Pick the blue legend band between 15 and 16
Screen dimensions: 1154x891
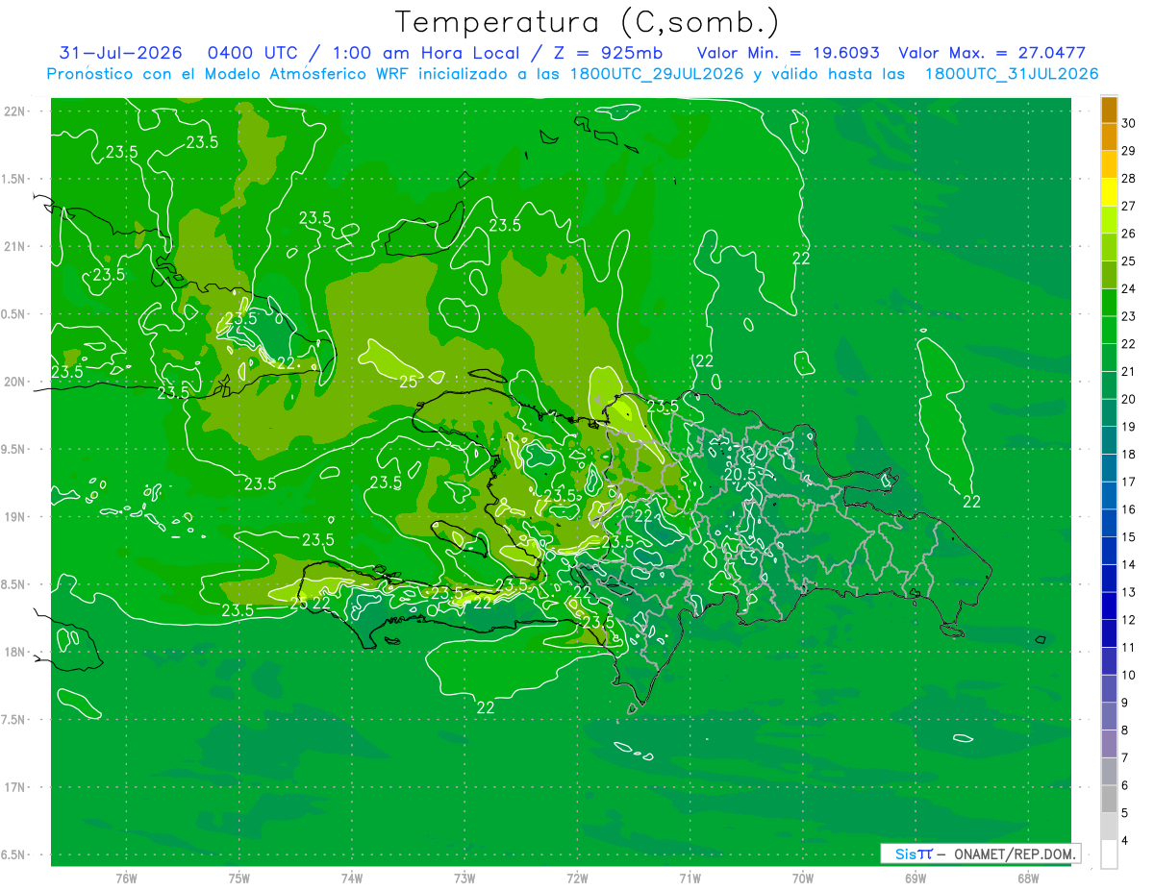pyautogui.click(x=1109, y=523)
